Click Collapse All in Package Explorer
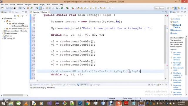188x106 pixels. pyautogui.click(x=15, y=16)
